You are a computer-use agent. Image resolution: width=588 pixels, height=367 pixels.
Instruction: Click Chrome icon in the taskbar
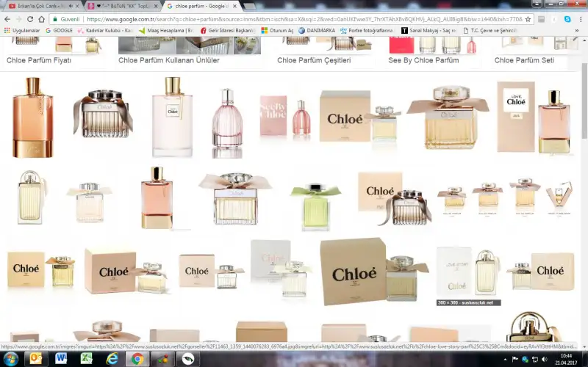(137, 359)
